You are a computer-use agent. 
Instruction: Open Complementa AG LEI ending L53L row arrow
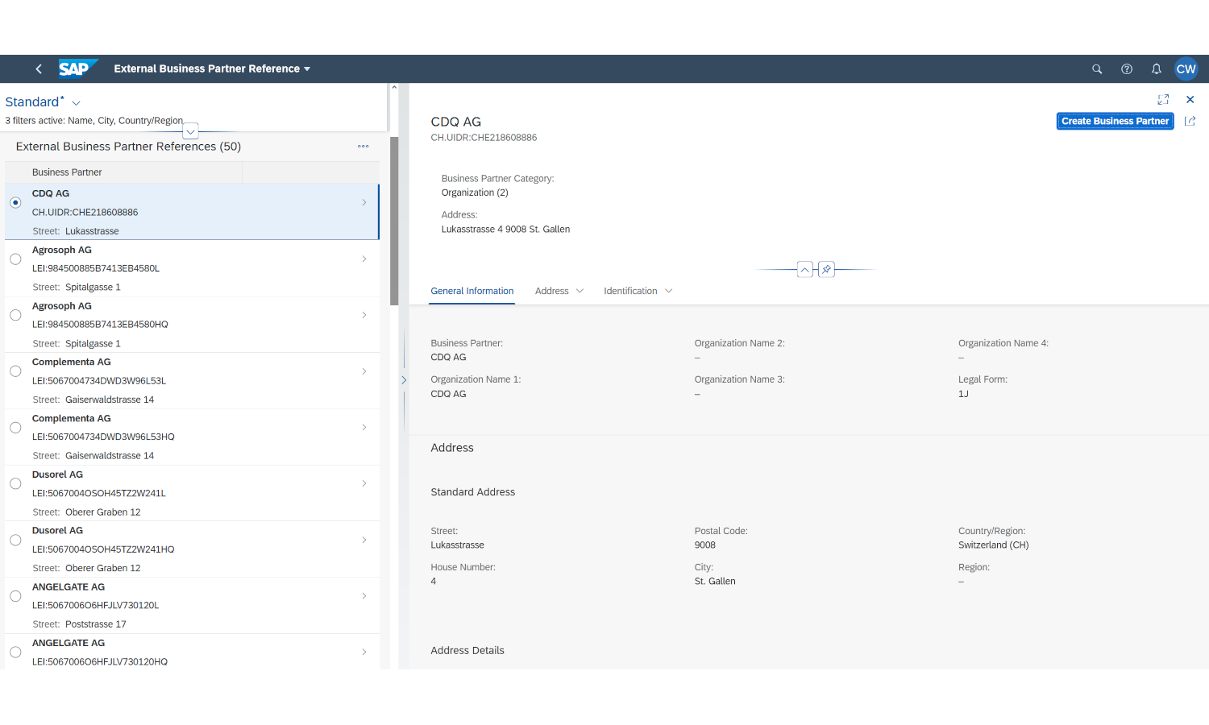coord(364,371)
